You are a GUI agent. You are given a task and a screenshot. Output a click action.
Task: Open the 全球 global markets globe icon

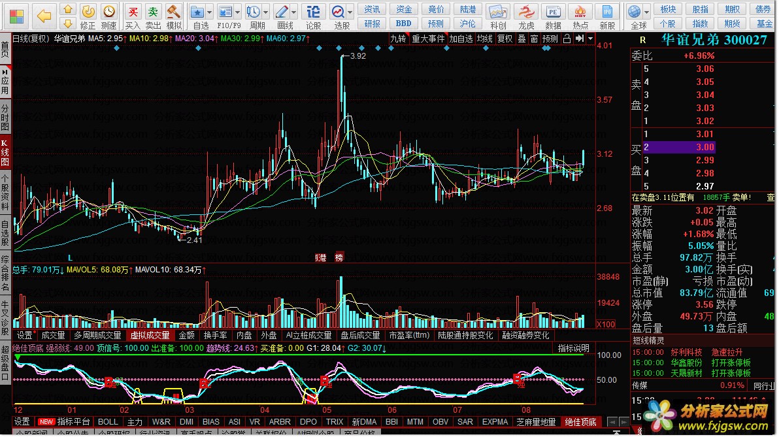click(x=635, y=17)
